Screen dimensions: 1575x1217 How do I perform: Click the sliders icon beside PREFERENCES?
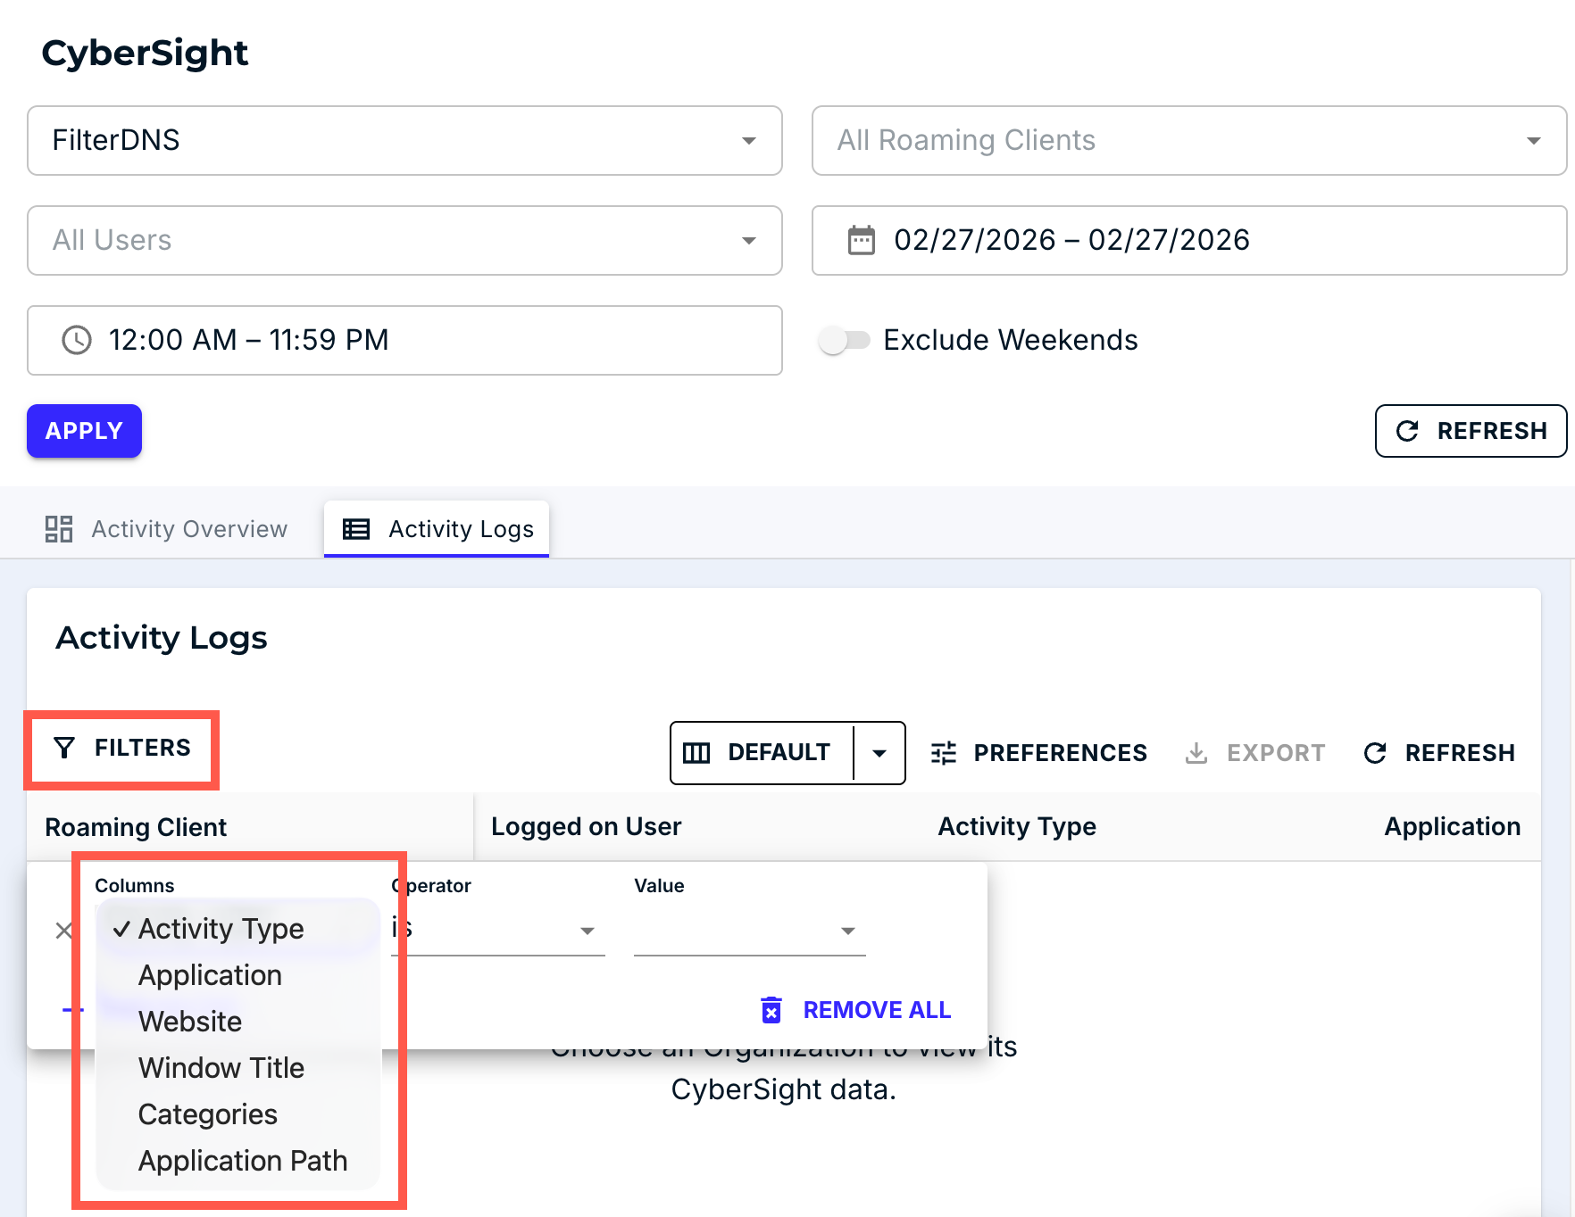click(944, 753)
